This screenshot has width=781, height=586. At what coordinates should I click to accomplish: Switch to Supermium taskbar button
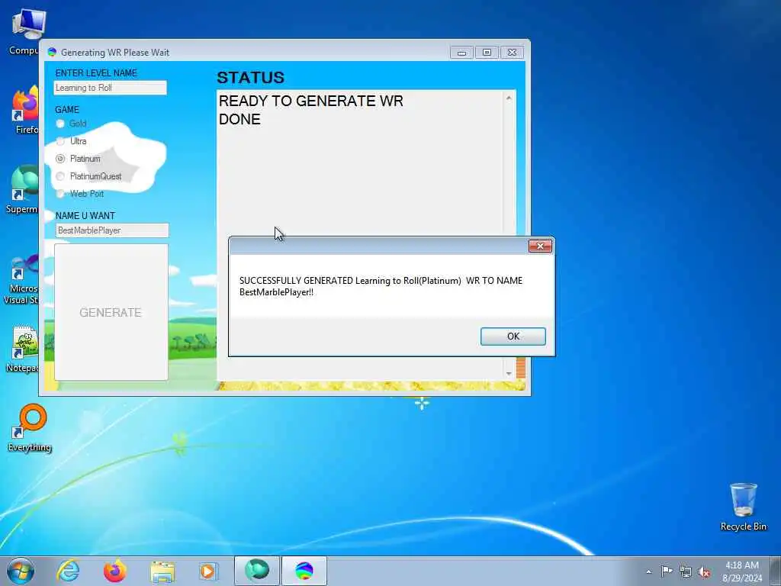257,571
